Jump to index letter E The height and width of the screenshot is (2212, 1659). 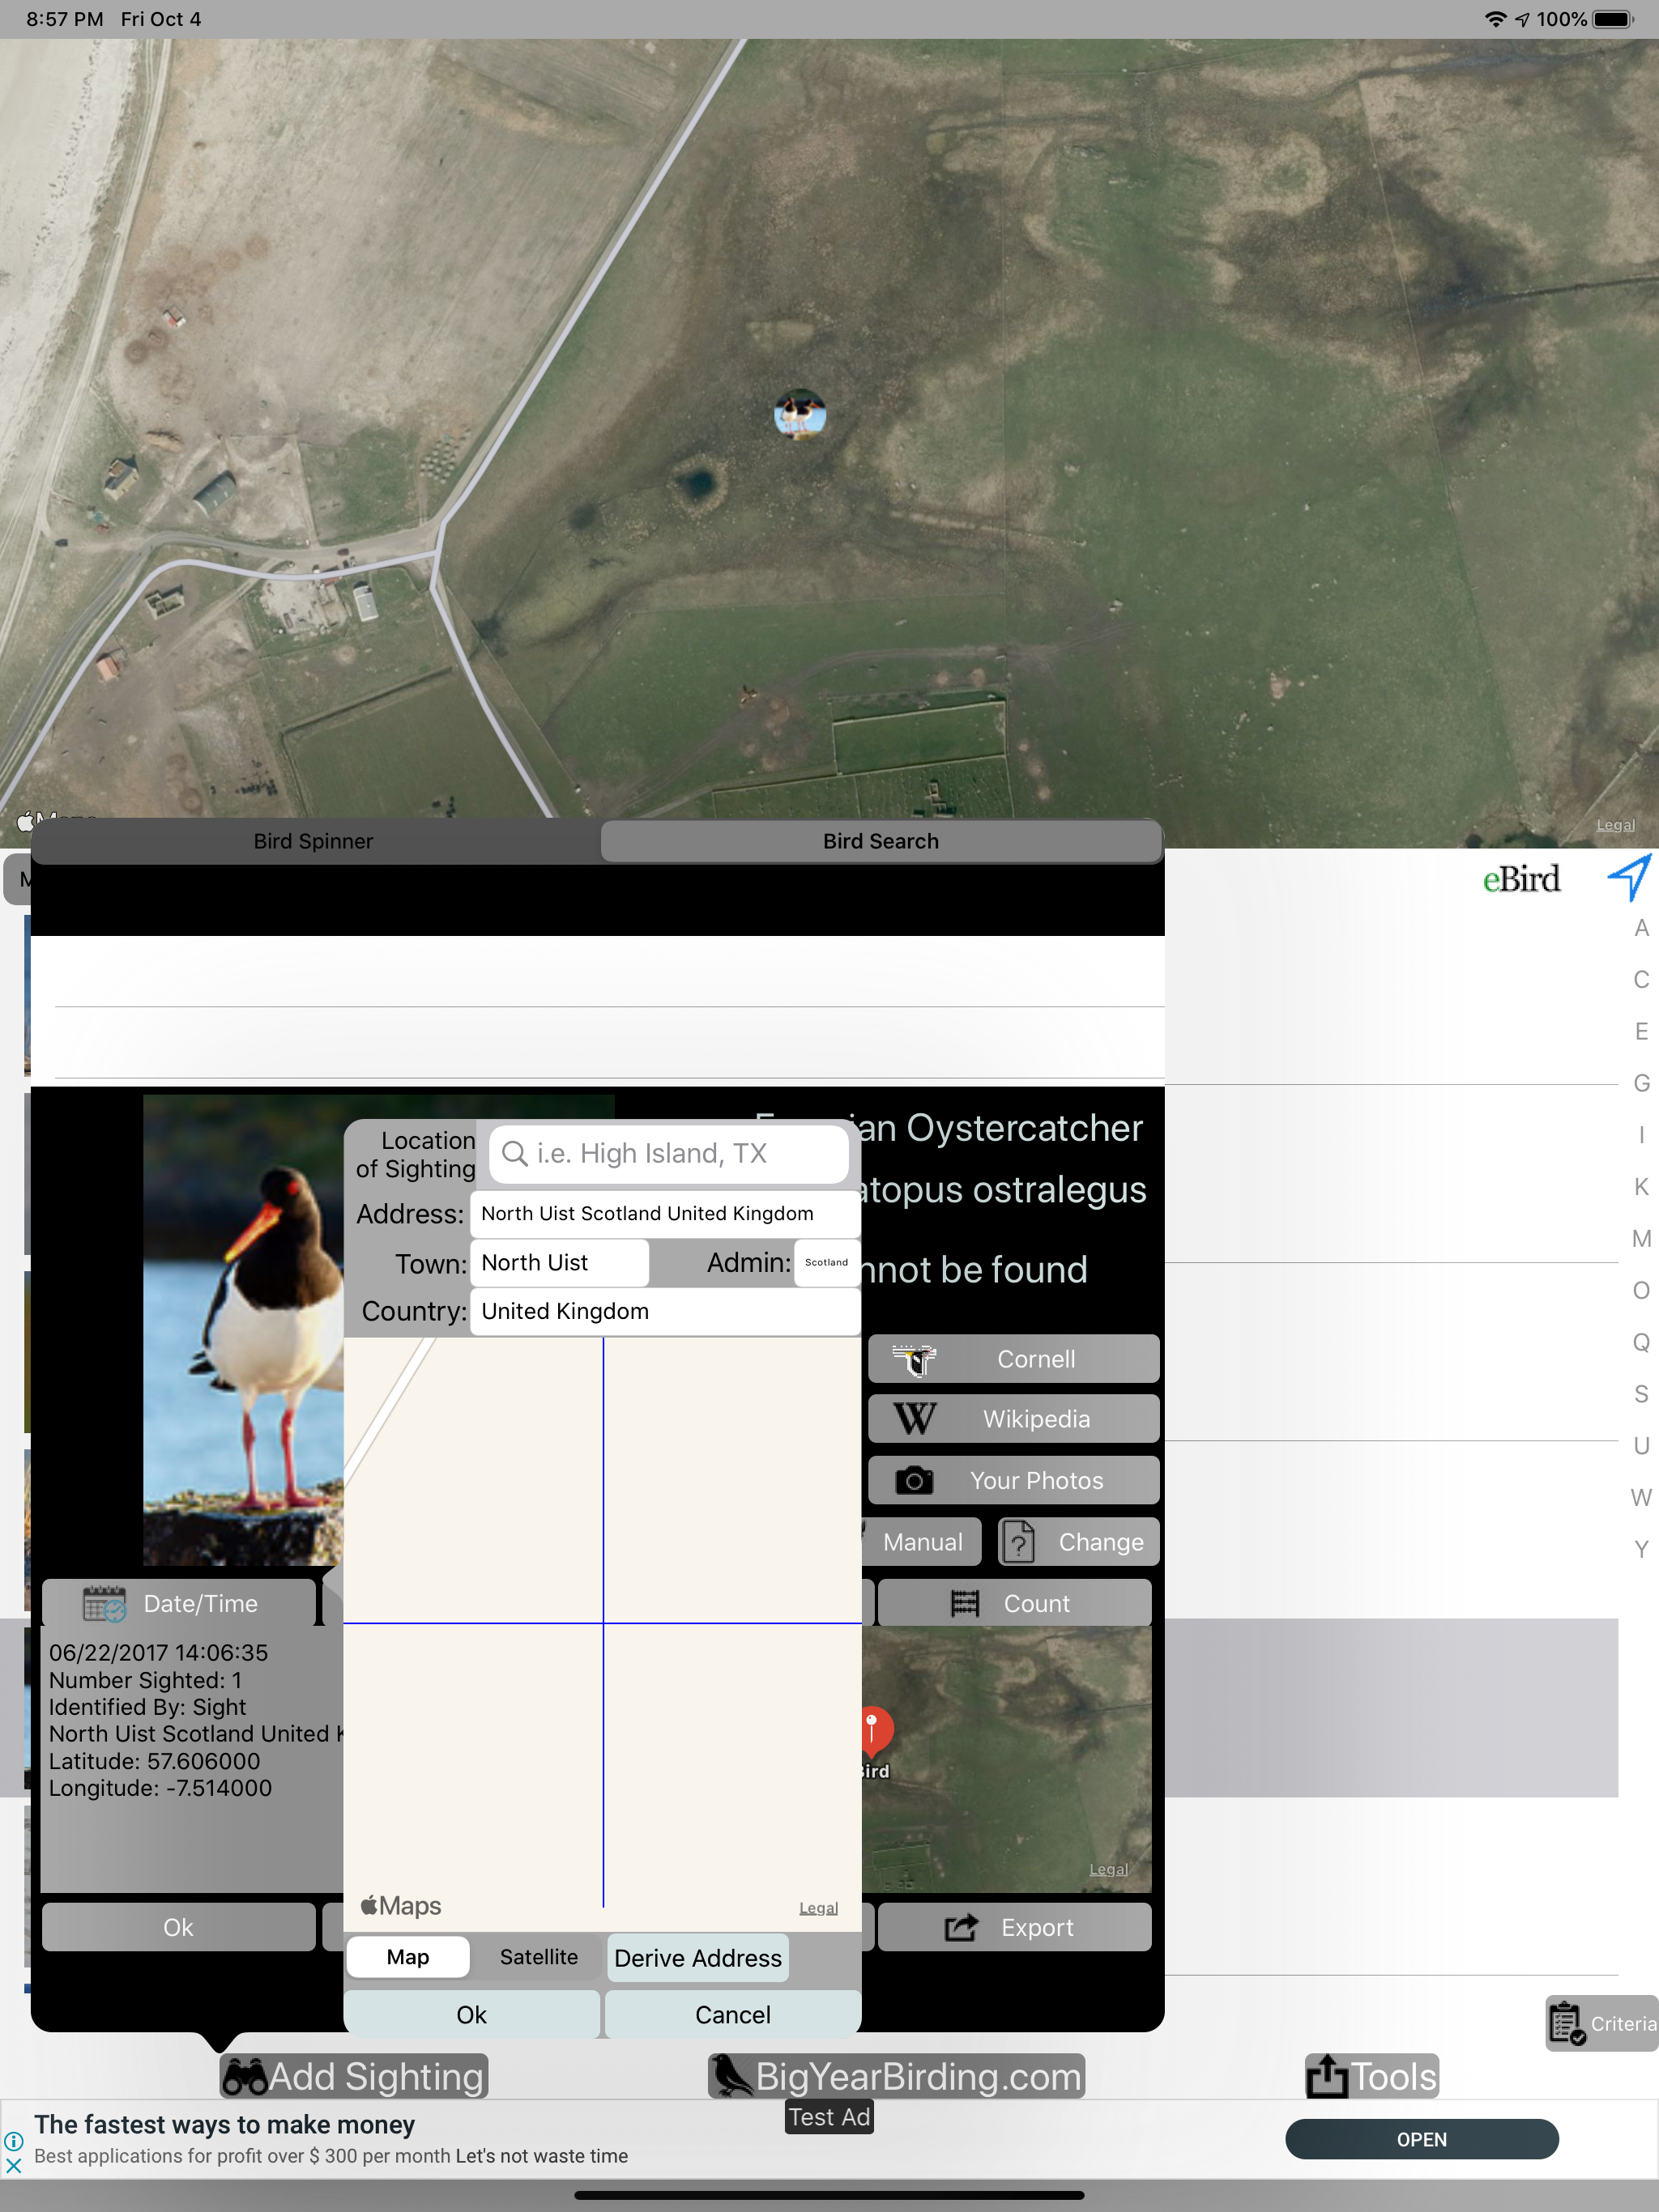pos(1641,1032)
